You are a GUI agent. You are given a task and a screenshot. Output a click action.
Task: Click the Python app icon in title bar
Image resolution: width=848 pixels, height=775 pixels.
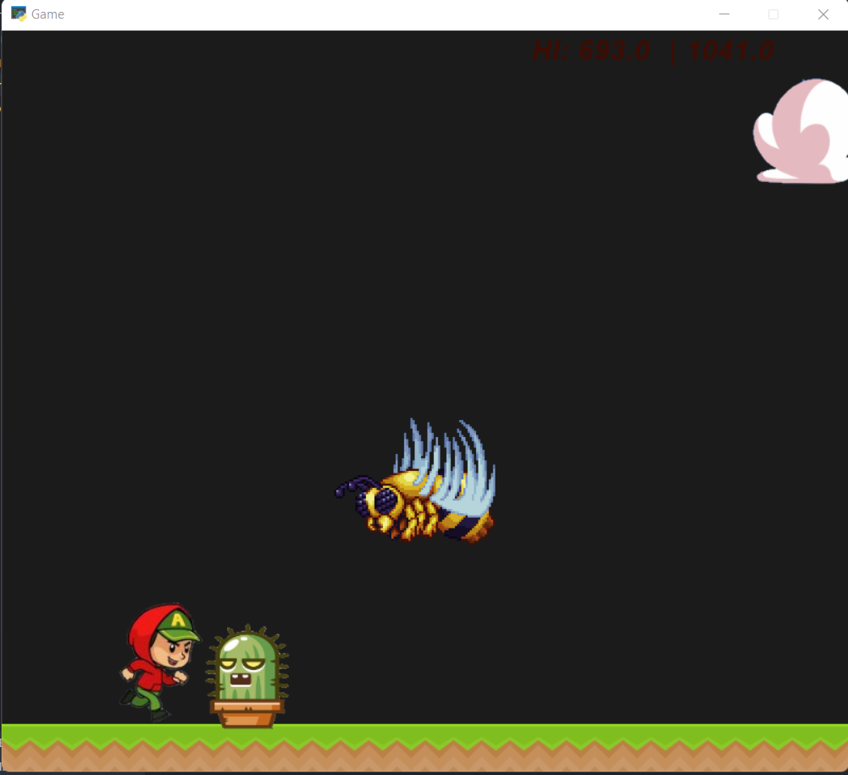(x=19, y=14)
